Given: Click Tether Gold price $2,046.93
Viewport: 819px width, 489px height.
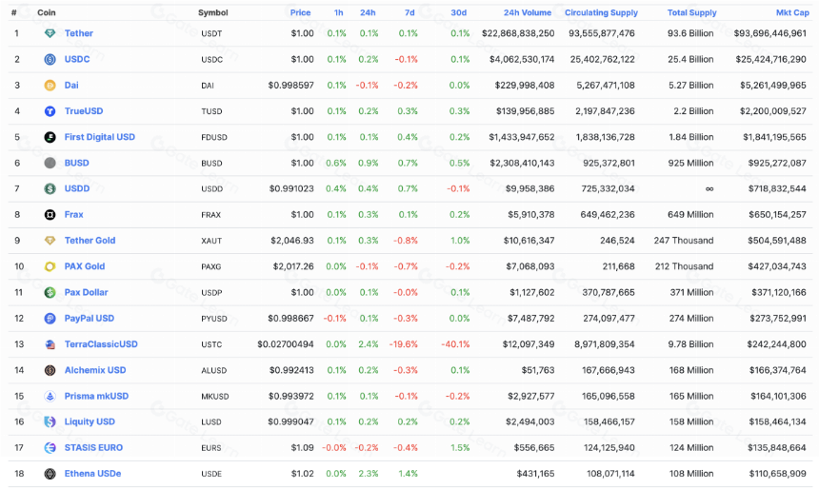Looking at the screenshot, I should 292,241.
